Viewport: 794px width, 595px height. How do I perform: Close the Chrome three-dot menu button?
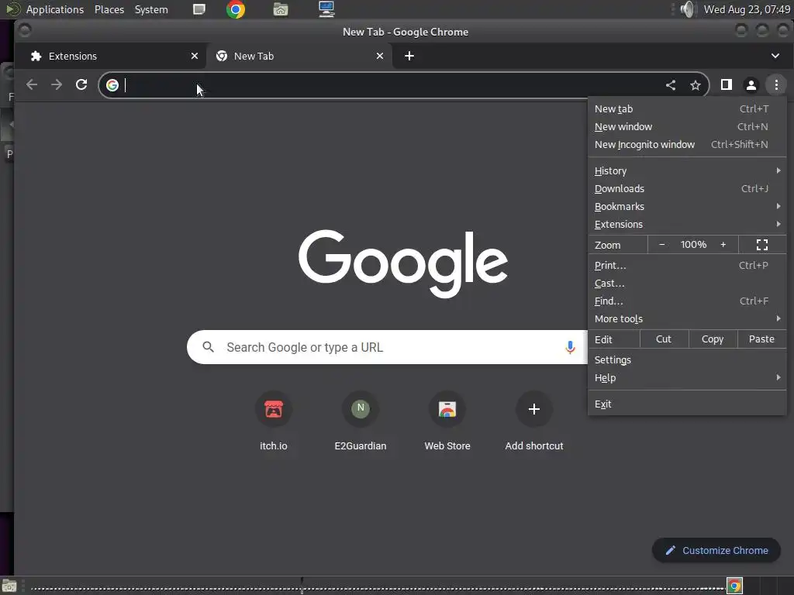click(x=775, y=85)
